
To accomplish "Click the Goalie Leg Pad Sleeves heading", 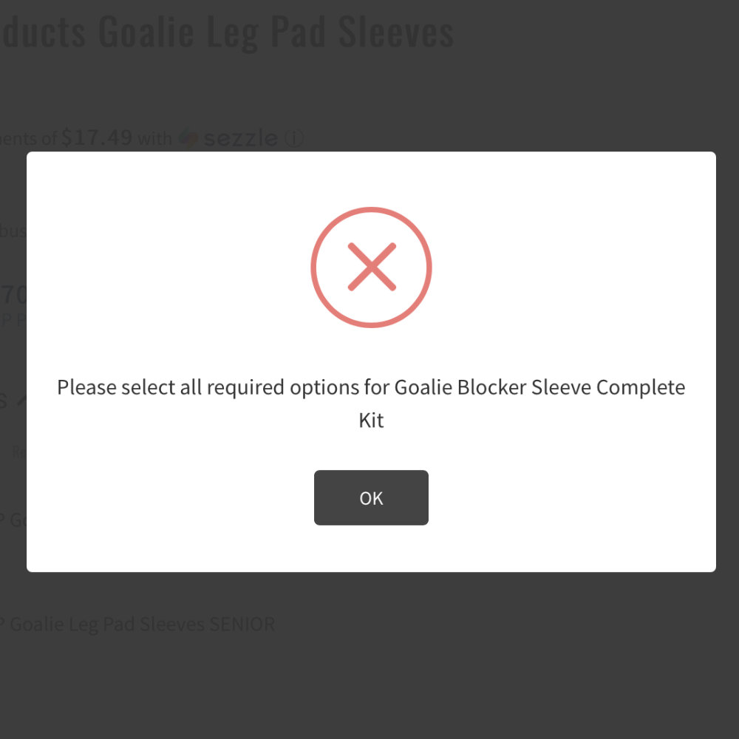I will coord(228,33).
